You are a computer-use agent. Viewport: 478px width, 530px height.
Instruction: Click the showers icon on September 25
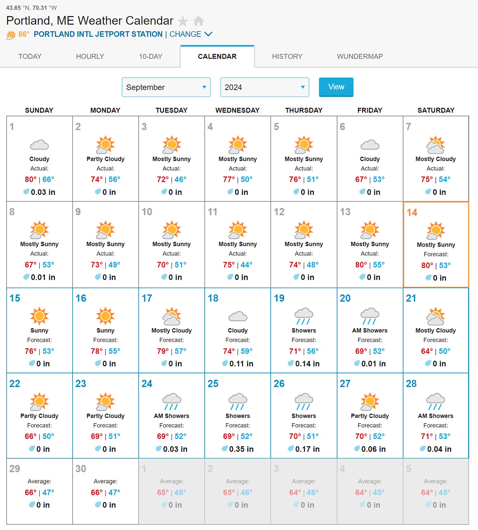[238, 402]
